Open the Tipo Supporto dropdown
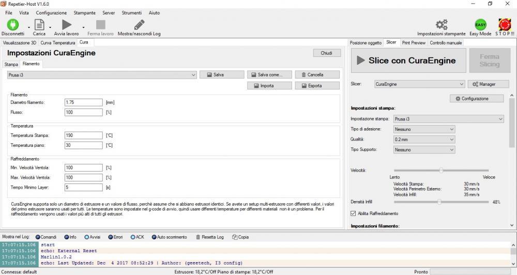The height and width of the screenshot is (275, 517). [x=424, y=150]
